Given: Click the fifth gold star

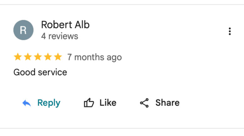Looking at the screenshot, I should (x=58, y=57).
